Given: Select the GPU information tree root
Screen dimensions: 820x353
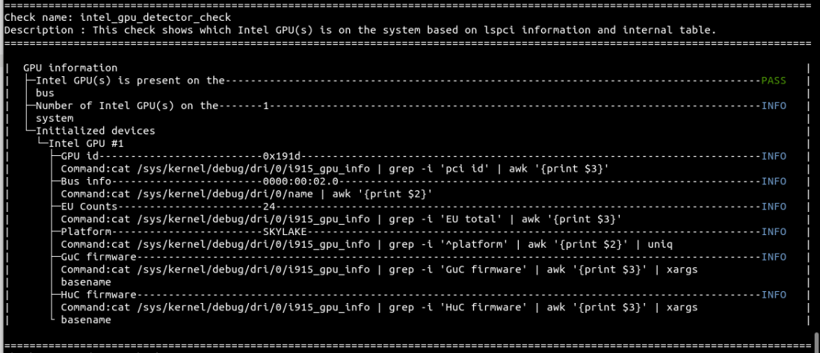Looking at the screenshot, I should [x=70, y=68].
